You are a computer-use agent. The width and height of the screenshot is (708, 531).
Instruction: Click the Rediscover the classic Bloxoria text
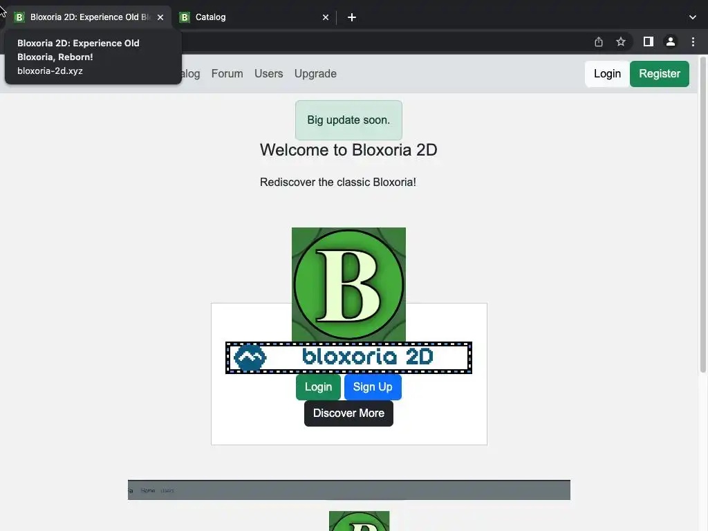point(337,182)
